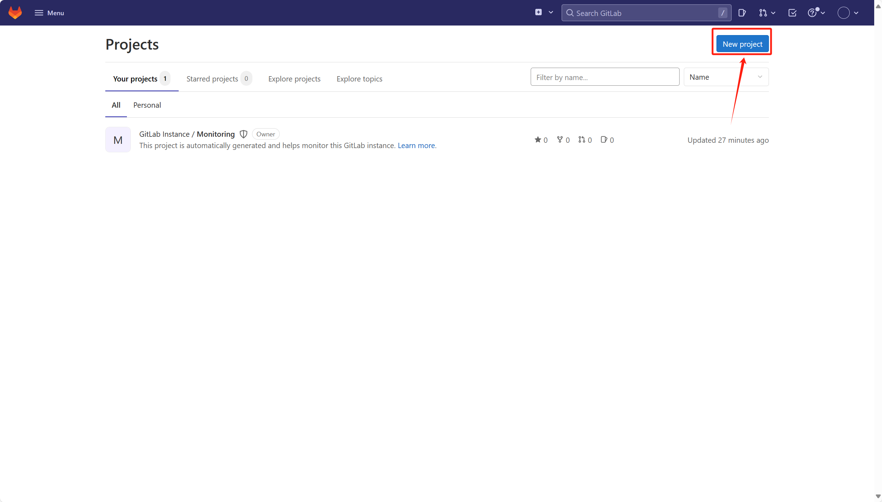Click the create new plus icon

tap(538, 12)
